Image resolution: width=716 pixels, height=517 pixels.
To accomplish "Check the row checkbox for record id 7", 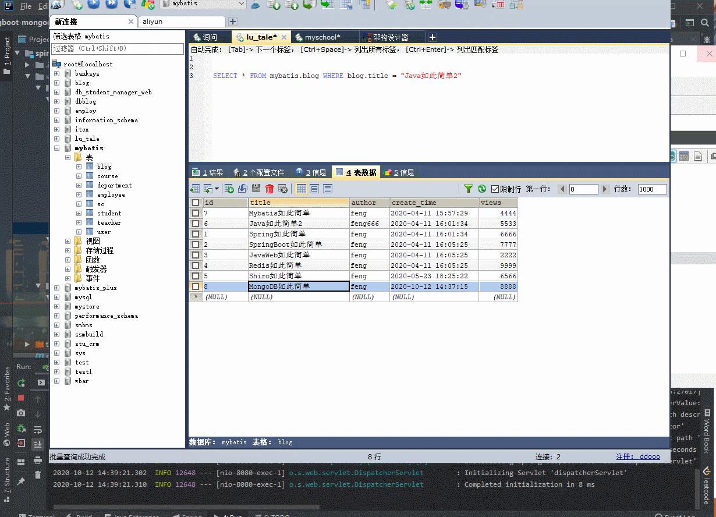I will pyautogui.click(x=196, y=213).
